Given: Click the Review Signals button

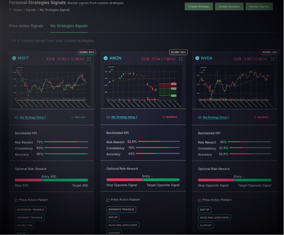Looking at the screenshot, I should click(x=259, y=6).
